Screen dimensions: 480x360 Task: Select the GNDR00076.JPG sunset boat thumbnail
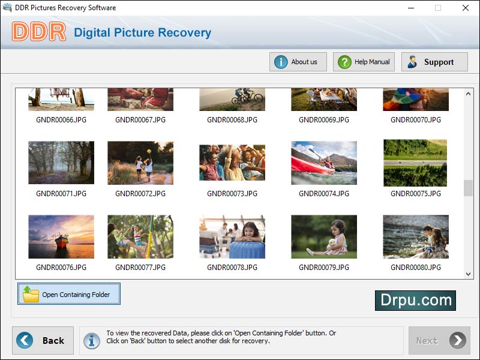click(x=61, y=236)
